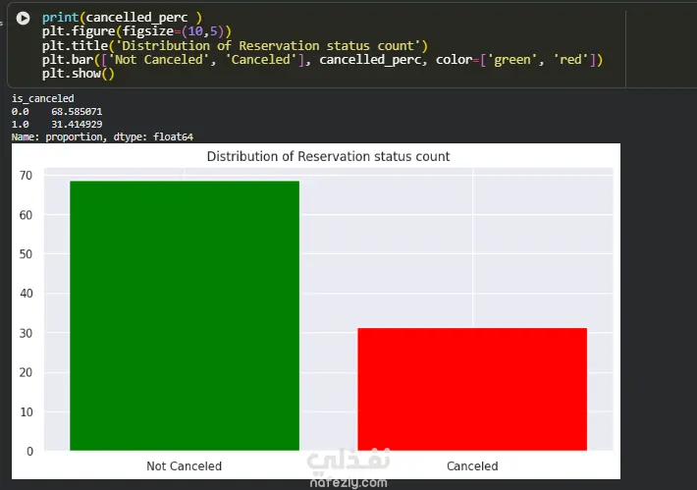Click the 'Not Canceled' x-axis label
697x490 pixels.
(184, 466)
